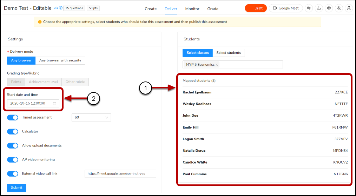Click the cloud sync icon beside the title

click(56, 8)
